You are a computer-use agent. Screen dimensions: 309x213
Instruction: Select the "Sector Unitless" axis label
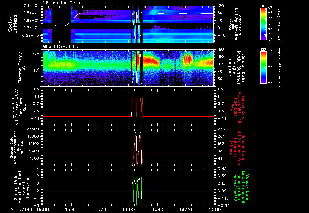(12, 24)
